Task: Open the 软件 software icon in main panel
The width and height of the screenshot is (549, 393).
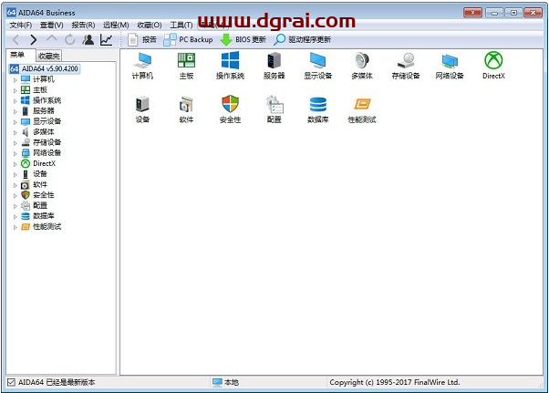Action: [186, 109]
